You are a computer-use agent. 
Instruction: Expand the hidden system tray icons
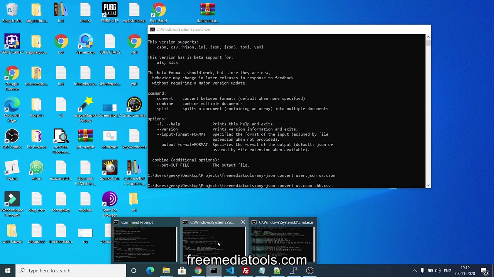414,270
